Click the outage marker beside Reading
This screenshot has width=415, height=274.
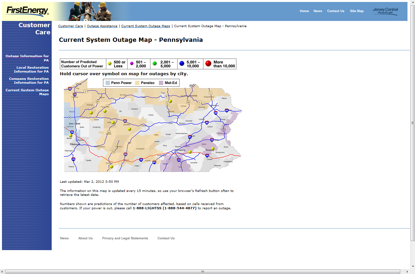(x=213, y=149)
